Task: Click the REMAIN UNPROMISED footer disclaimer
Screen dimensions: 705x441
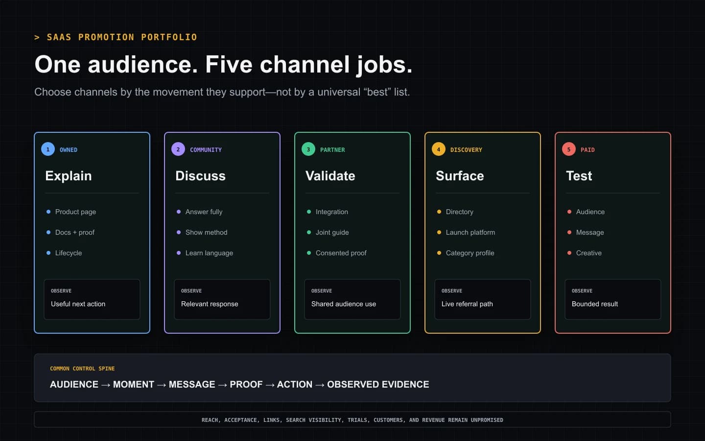Action: pos(352,420)
